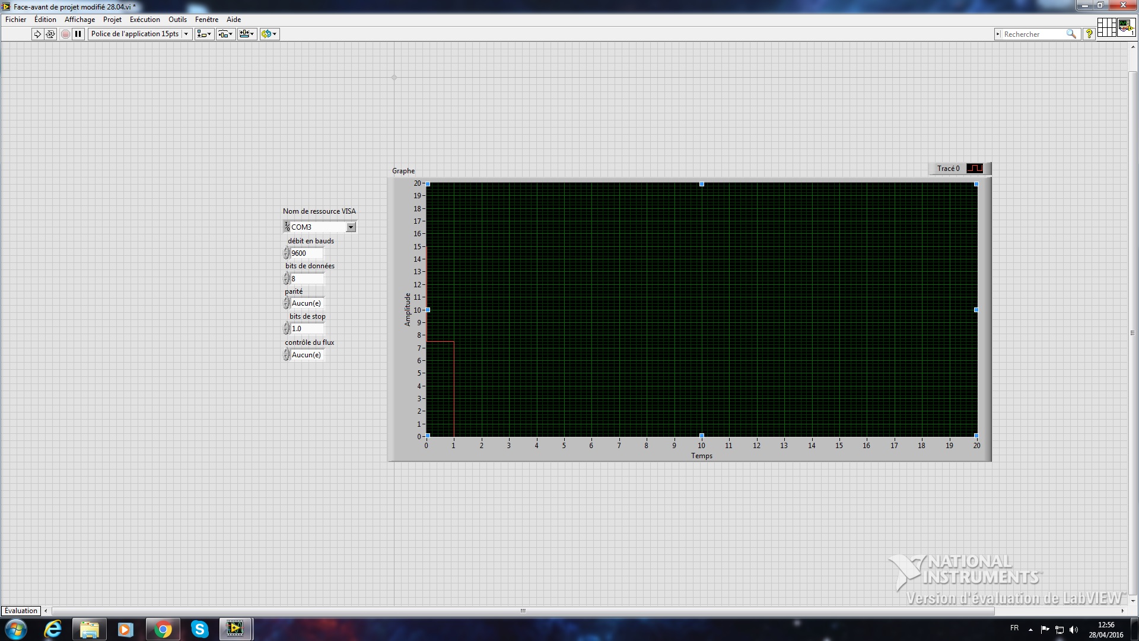Open the Resize Objects tool
The width and height of the screenshot is (1139, 641).
[247, 34]
